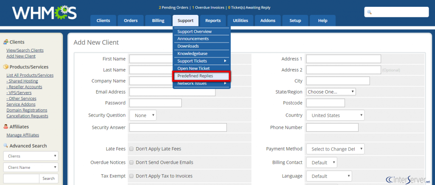Select Open New Ticket menu item
Screen dimensions: 435x185
202,68
